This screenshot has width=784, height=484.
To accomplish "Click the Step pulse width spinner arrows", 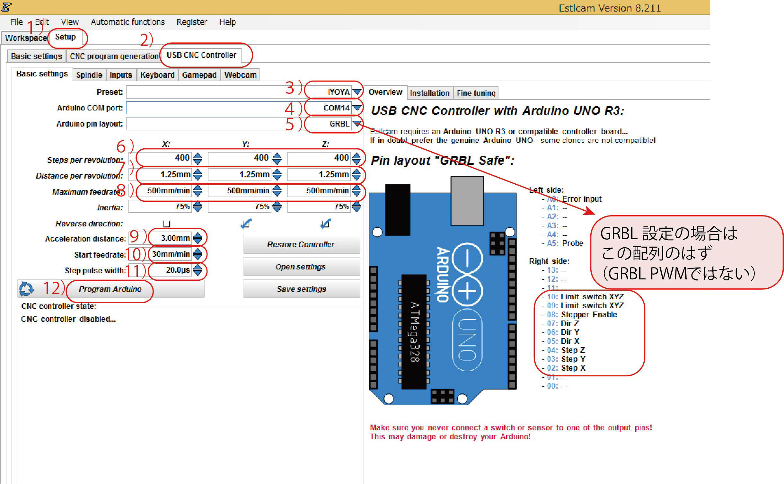I will tap(198, 270).
